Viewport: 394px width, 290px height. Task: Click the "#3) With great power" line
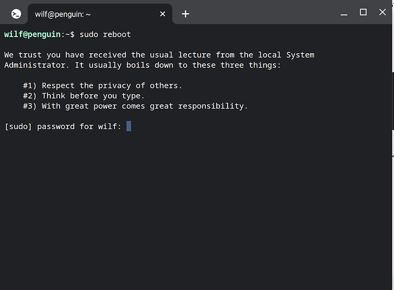click(x=136, y=106)
